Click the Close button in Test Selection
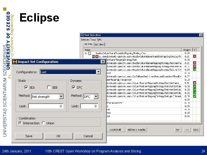Image resolution: width=207 pixels, height=155 pixels. (196, 130)
